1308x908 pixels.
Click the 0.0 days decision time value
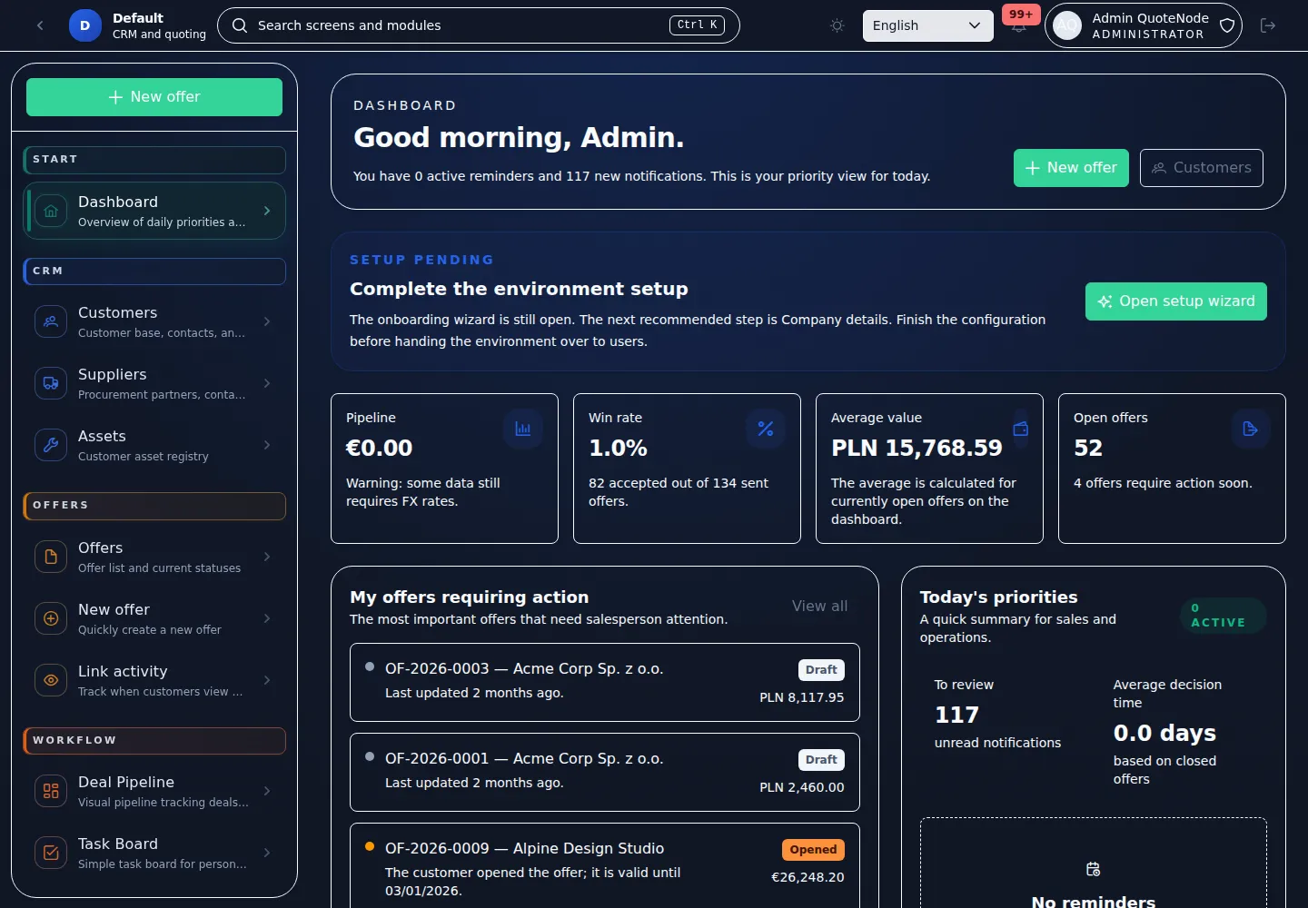click(1164, 734)
